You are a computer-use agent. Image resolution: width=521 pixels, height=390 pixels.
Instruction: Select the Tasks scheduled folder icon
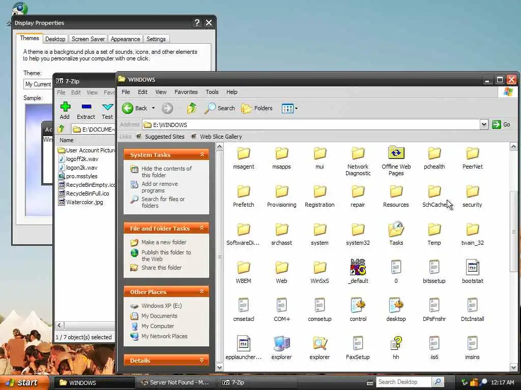pos(396,230)
